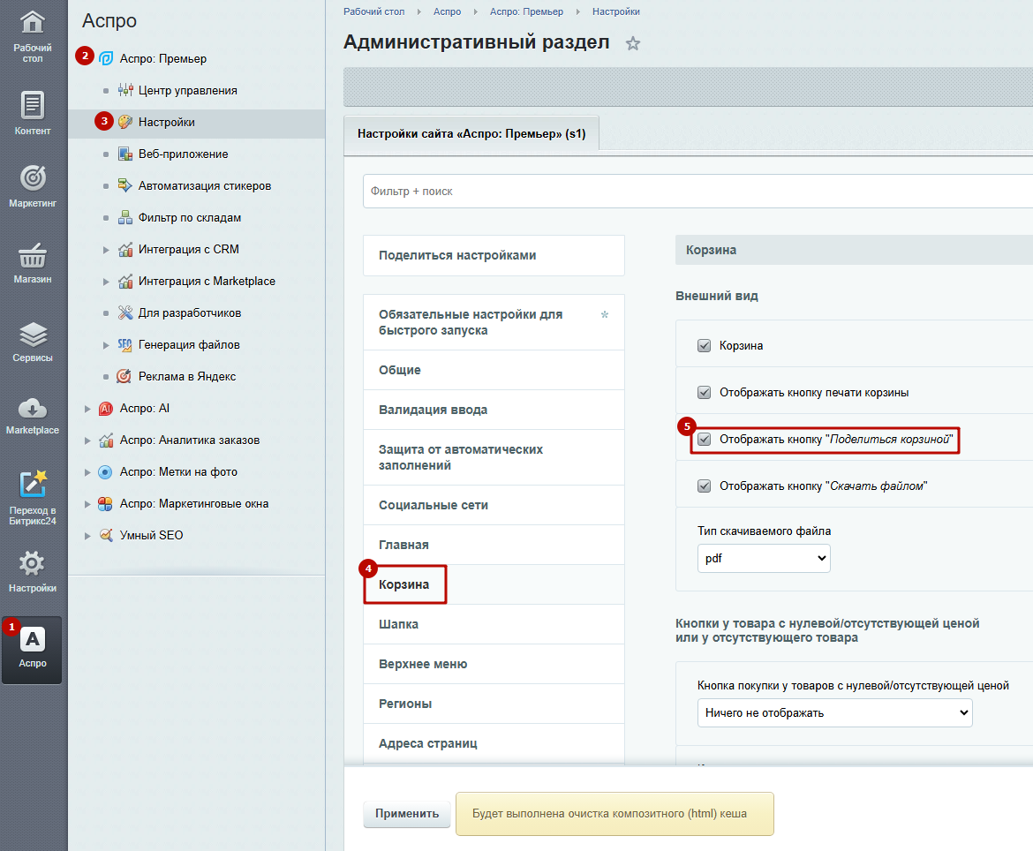1033x851 pixels.
Task: Open the Общие settings section
Action: pyautogui.click(x=494, y=370)
